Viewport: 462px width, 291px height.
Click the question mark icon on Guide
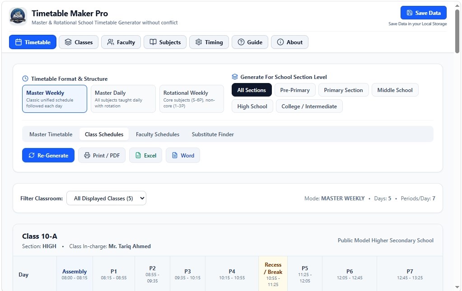tap(241, 42)
